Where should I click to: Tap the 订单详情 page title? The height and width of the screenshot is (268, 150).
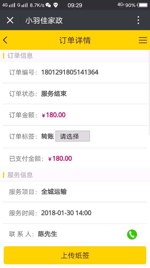(75, 40)
